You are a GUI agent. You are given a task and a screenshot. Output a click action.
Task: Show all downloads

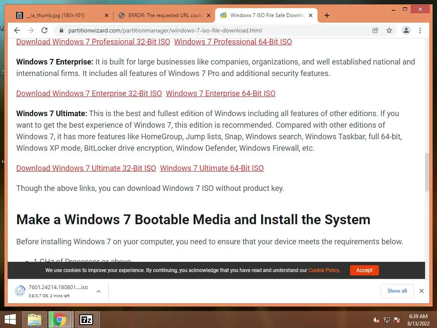[x=397, y=291]
